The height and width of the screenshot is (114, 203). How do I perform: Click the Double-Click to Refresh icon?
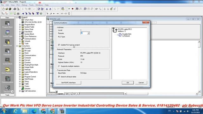120,35
